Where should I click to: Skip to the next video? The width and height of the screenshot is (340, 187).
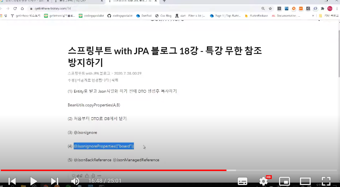click(54, 181)
